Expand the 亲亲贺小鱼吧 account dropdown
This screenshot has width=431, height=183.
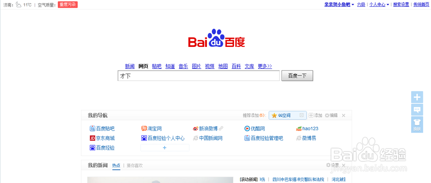[353, 5]
